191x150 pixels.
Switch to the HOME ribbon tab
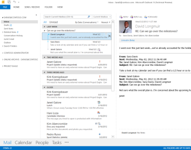(x=16, y=7)
